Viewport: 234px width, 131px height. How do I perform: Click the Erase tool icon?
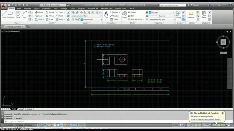coord(68,12)
